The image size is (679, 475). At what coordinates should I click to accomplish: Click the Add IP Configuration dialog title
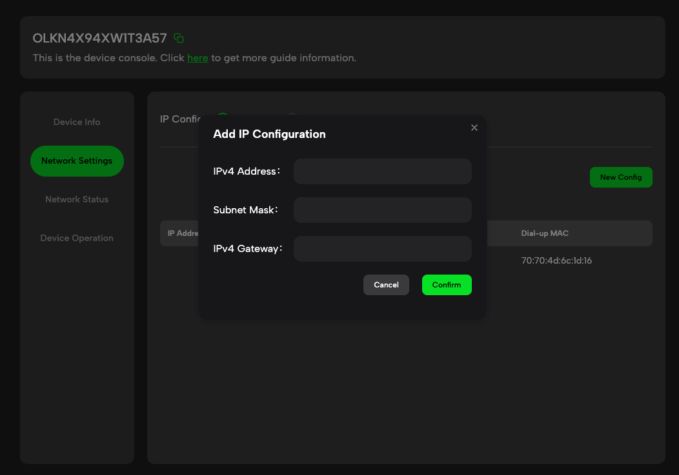point(268,134)
